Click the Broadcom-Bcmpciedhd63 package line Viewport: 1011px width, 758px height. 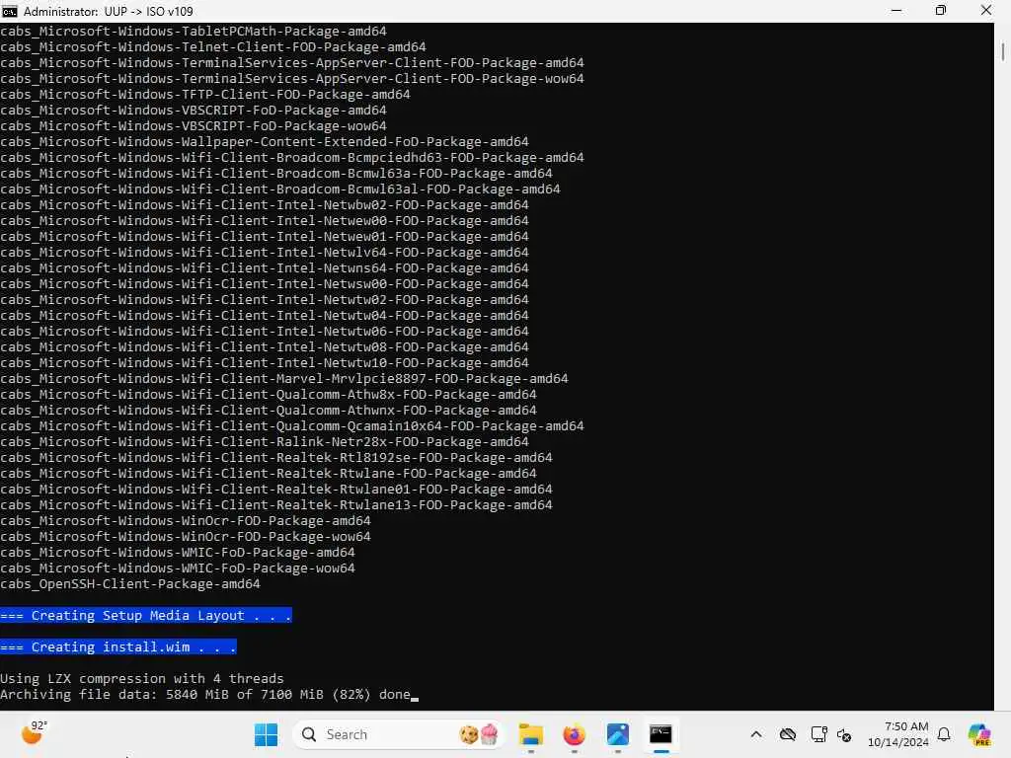click(292, 157)
